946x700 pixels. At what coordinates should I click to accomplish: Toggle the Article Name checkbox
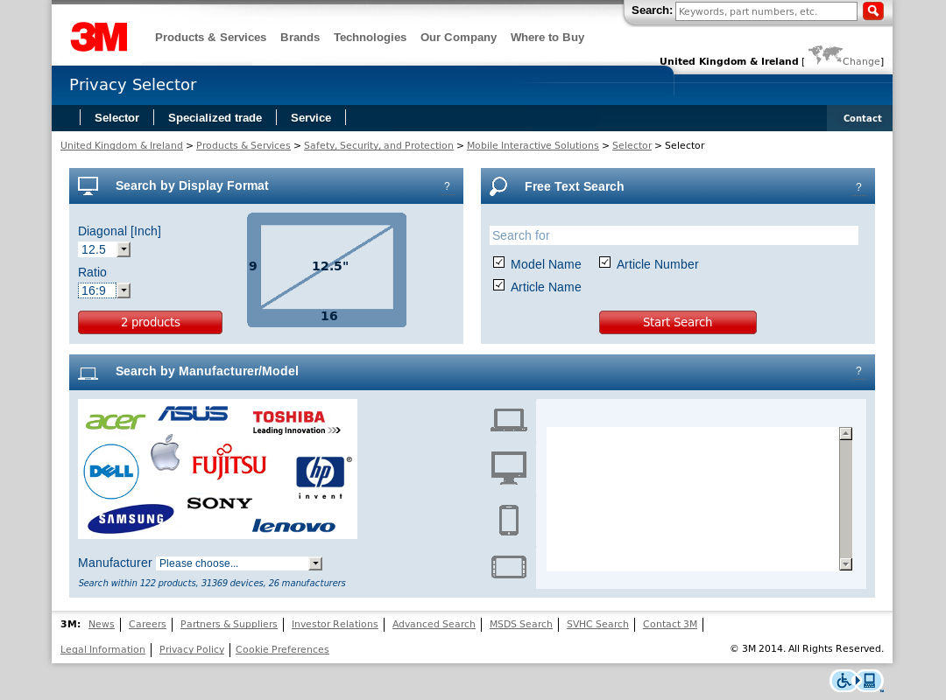(x=499, y=284)
